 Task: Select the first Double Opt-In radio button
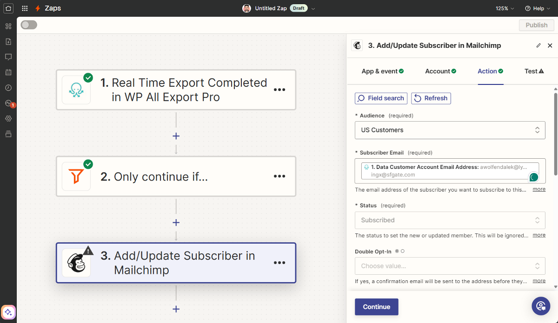tap(397, 251)
